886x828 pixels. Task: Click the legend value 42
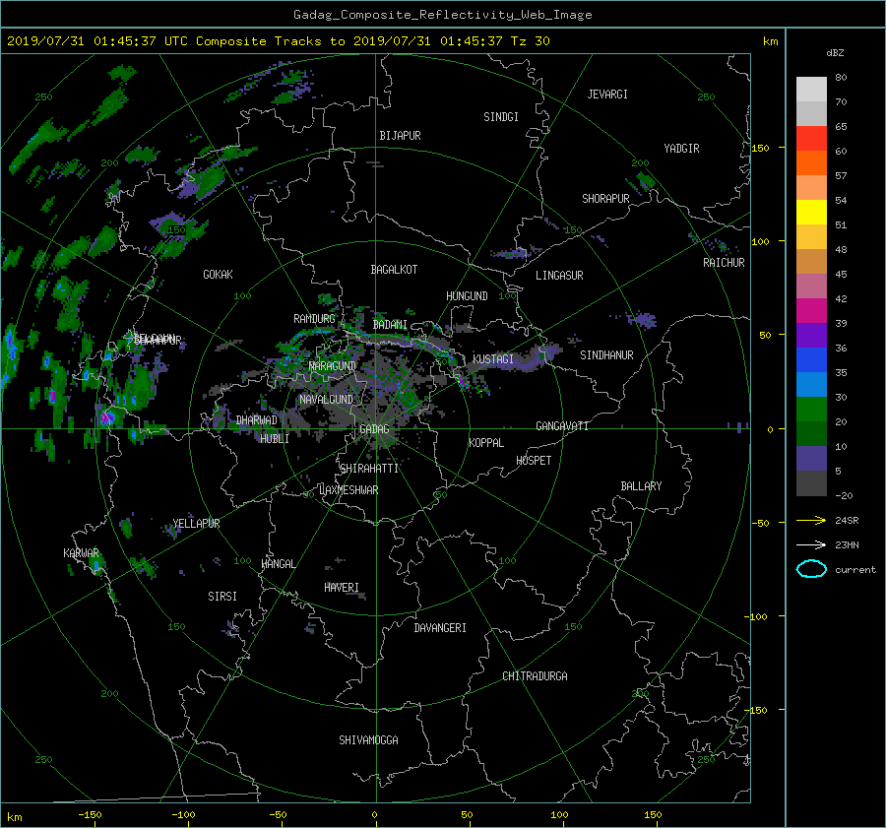tap(841, 299)
